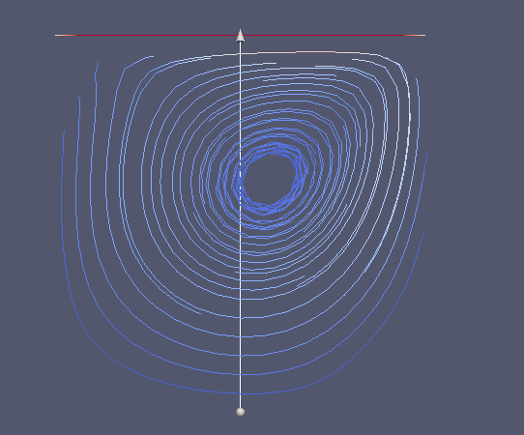Select the sphere handle at line widget bottom
524x435 pixels.
(240, 412)
